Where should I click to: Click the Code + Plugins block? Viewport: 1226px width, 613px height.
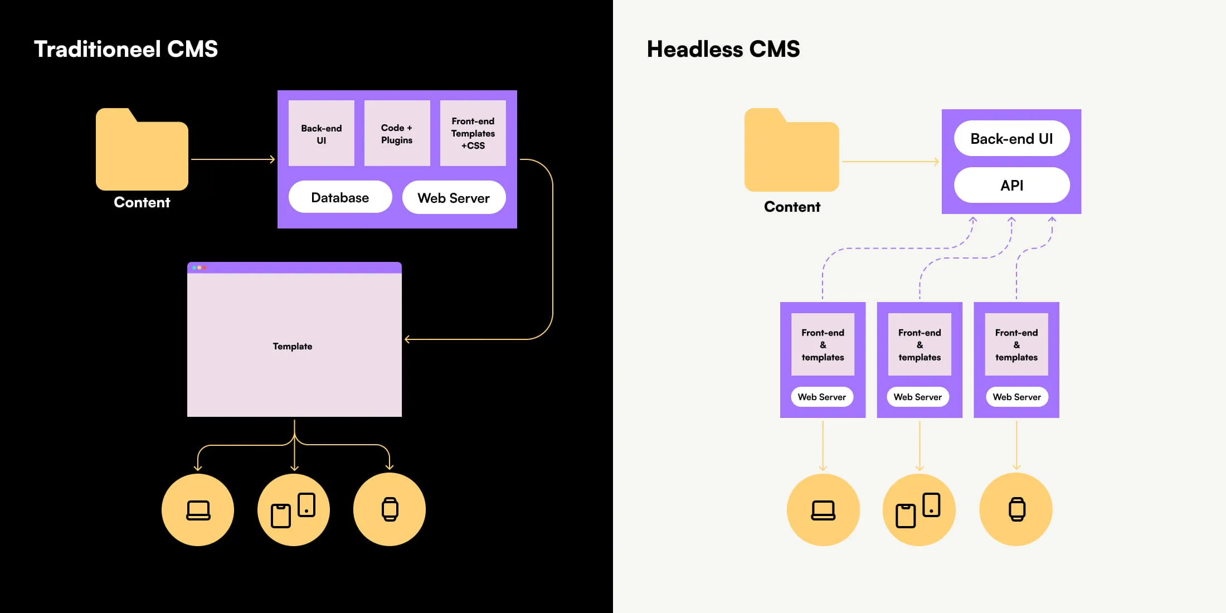397,133
